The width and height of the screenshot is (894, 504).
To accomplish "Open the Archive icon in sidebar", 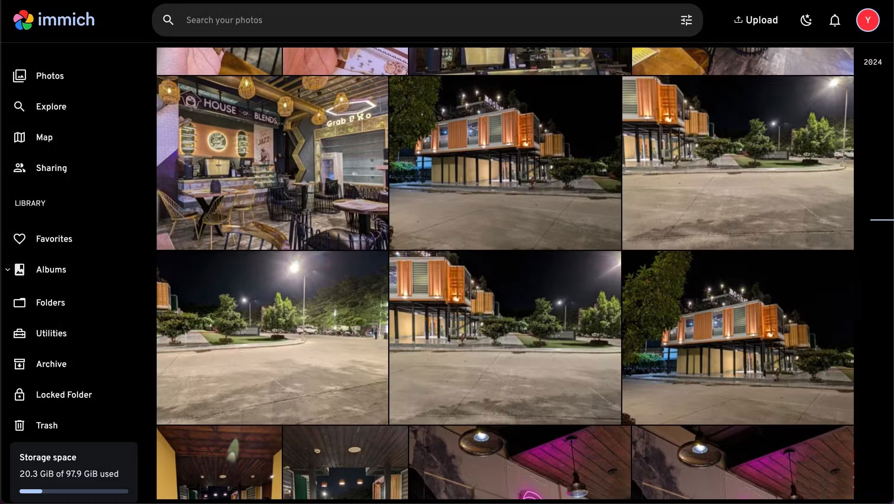I will tap(20, 364).
